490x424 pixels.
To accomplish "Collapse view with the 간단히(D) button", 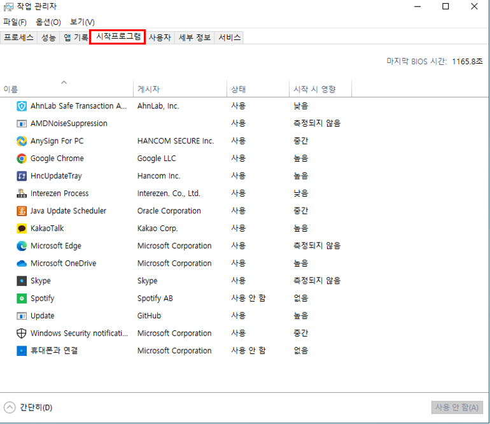I will (x=28, y=407).
